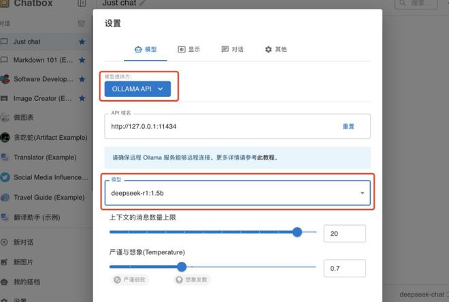Open 我的搭档 my copilots
This screenshot has height=302, width=449.
[46, 282]
